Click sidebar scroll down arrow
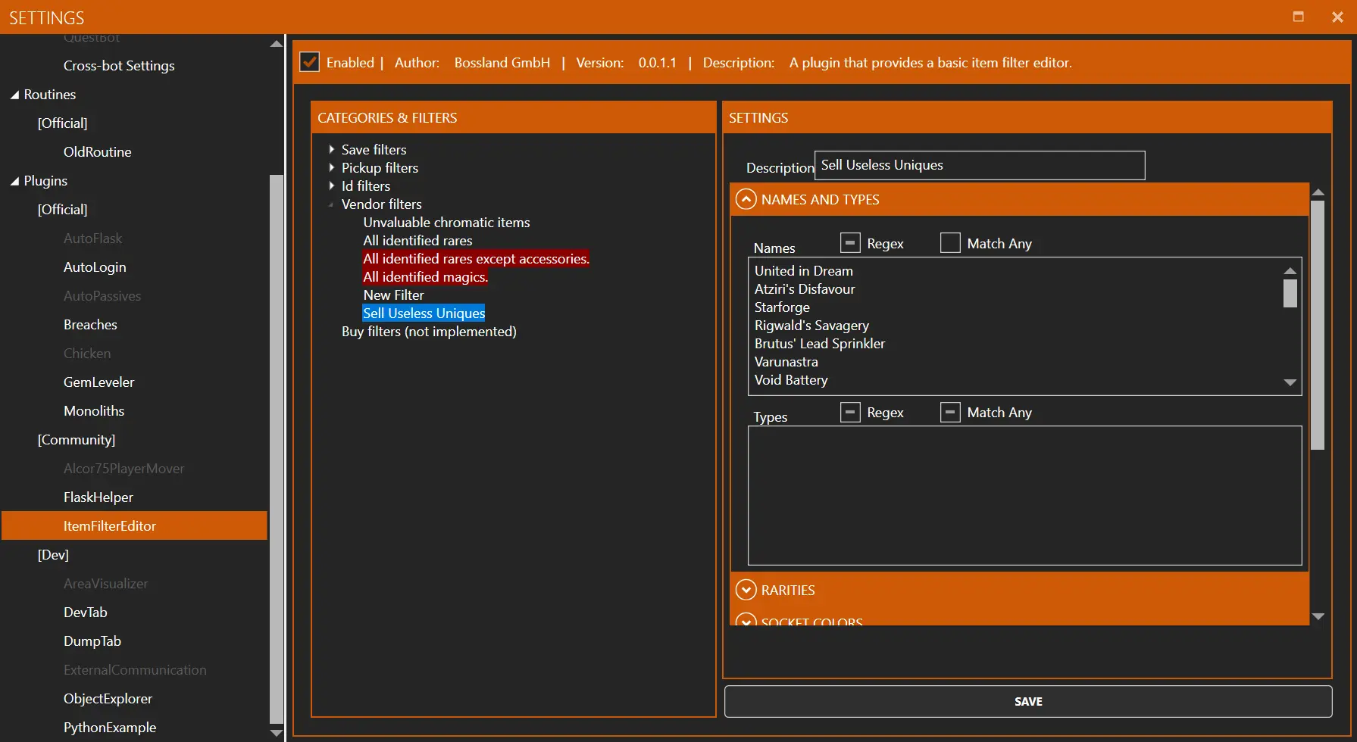The image size is (1357, 742). (x=277, y=733)
